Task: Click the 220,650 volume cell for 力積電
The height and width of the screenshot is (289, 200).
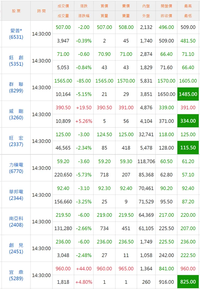Action: pos(63,175)
